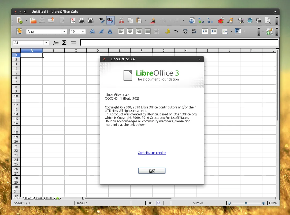Screen dimensions: 290x215
Task: Insert a hyperlink
Action: coord(192,20)
